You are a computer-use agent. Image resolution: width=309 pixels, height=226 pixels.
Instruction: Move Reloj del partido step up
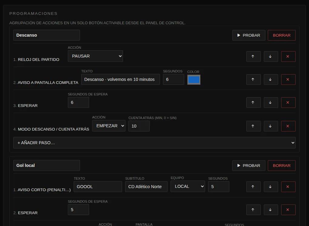tap(254, 56)
